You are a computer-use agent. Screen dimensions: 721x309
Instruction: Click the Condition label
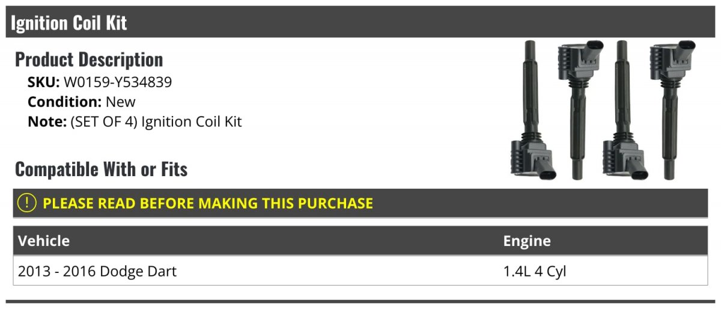pyautogui.click(x=65, y=102)
